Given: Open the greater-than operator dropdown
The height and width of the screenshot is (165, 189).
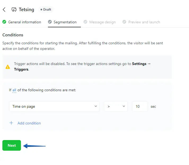Looking at the screenshot, I should click(116, 106).
